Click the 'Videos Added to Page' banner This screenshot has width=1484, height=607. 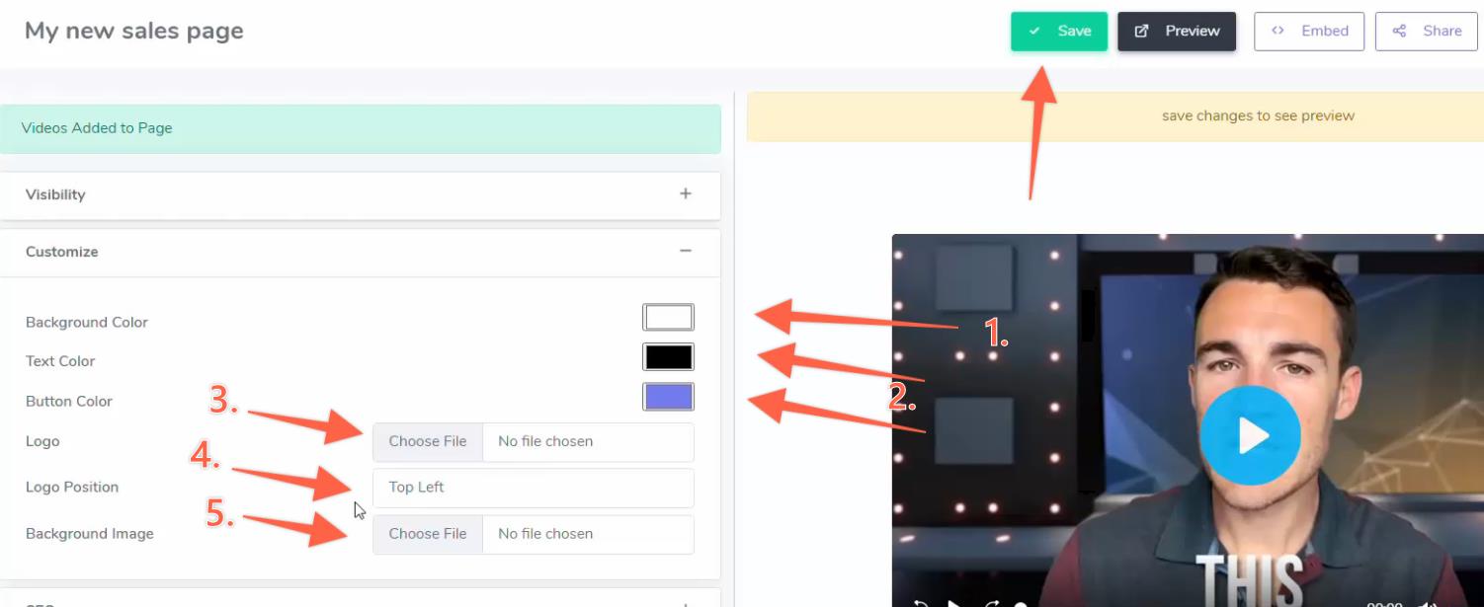[x=360, y=128]
